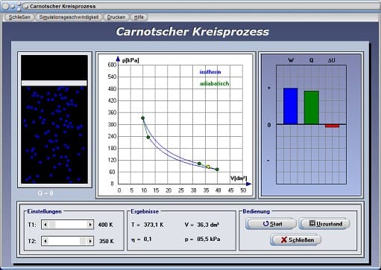Click the green point near 240 kPa on the curve
Screen dimensions: 381x270
click(x=148, y=137)
